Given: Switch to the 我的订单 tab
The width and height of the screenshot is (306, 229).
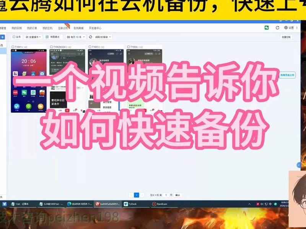Looking at the screenshot, I should click(32, 28).
